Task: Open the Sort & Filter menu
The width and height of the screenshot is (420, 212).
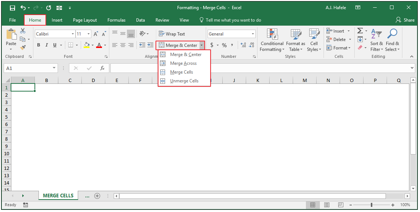Action: tap(377, 40)
